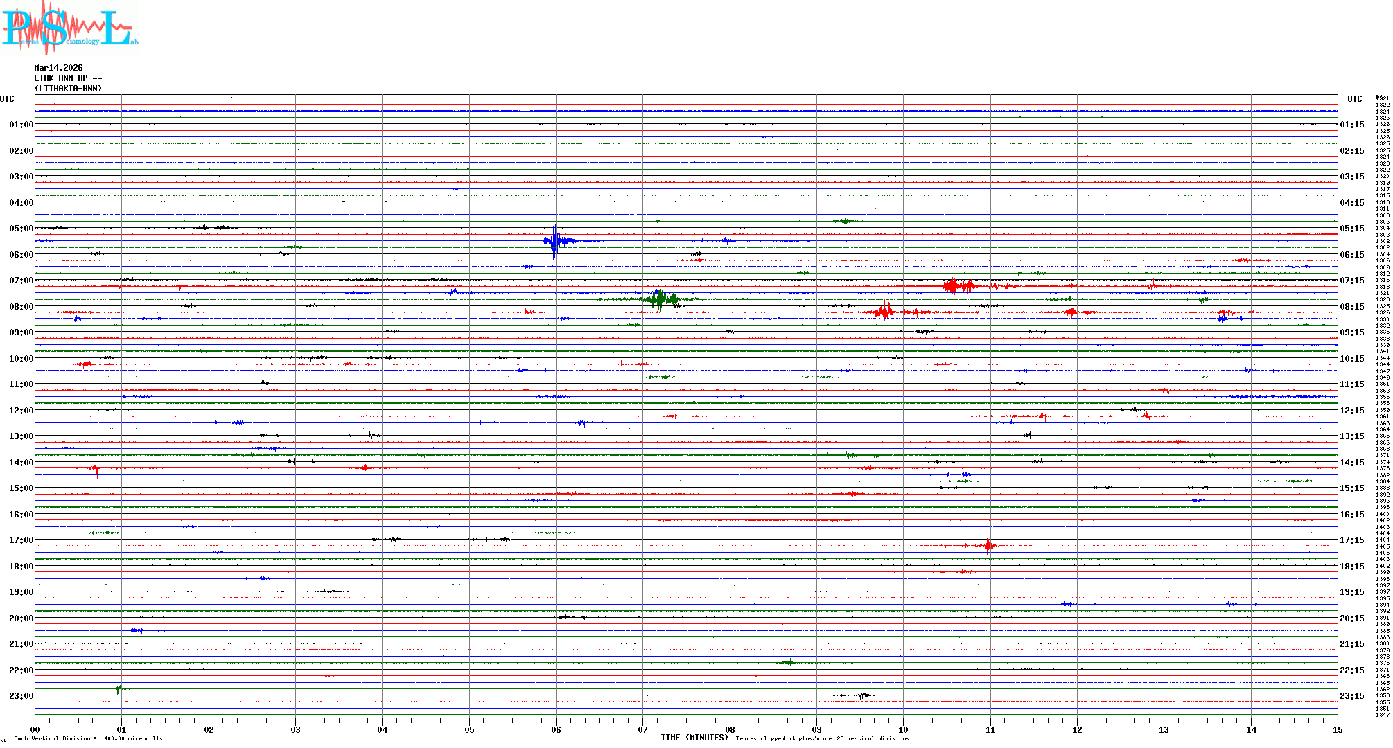Image resolution: width=1393 pixels, height=748 pixels.
Task: Click the Each Vertical Division scale note
Action: tap(88, 739)
